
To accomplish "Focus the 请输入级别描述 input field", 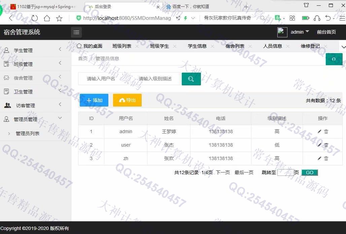I will pyautogui.click(x=155, y=79).
